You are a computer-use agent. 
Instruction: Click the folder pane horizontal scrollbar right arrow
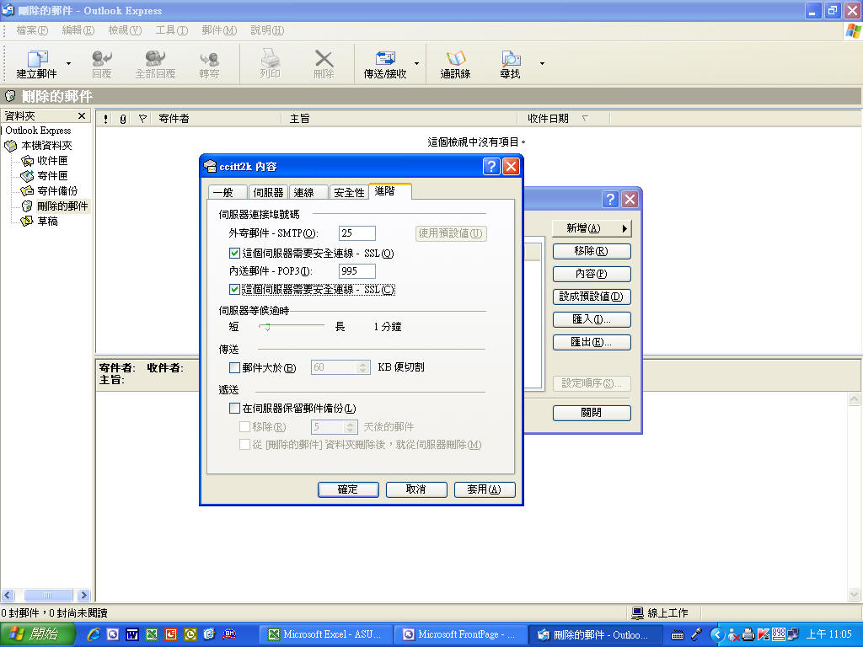pos(83,595)
